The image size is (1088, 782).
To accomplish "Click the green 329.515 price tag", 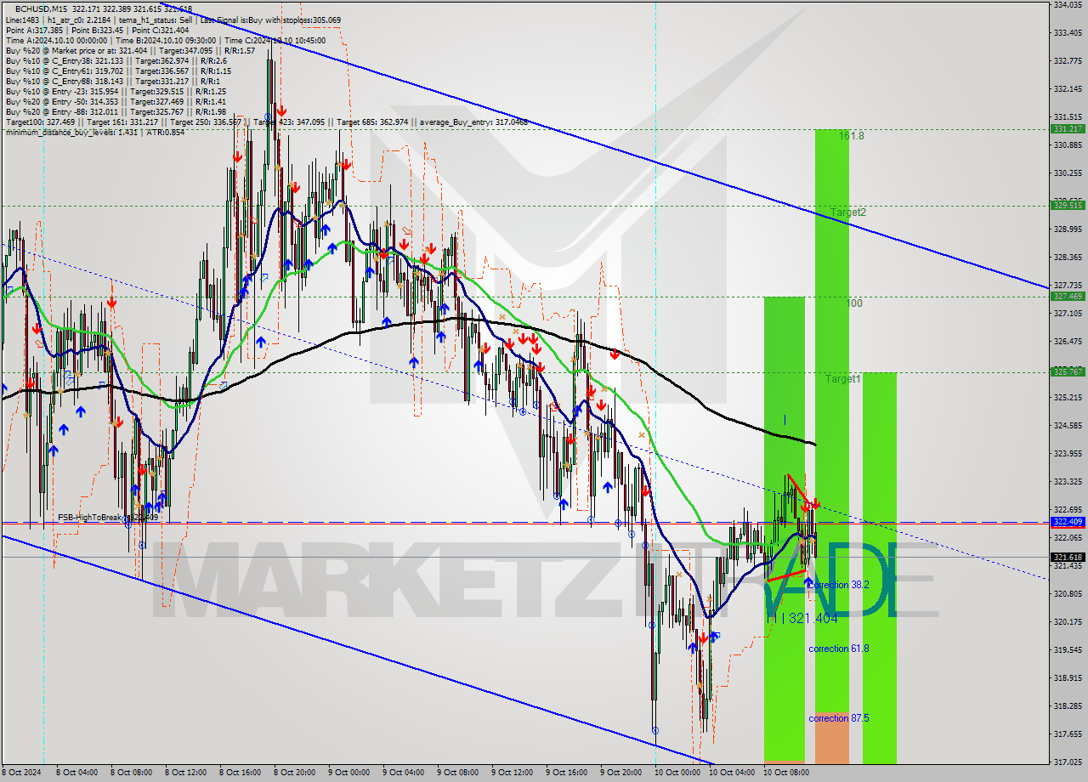I will [1068, 205].
